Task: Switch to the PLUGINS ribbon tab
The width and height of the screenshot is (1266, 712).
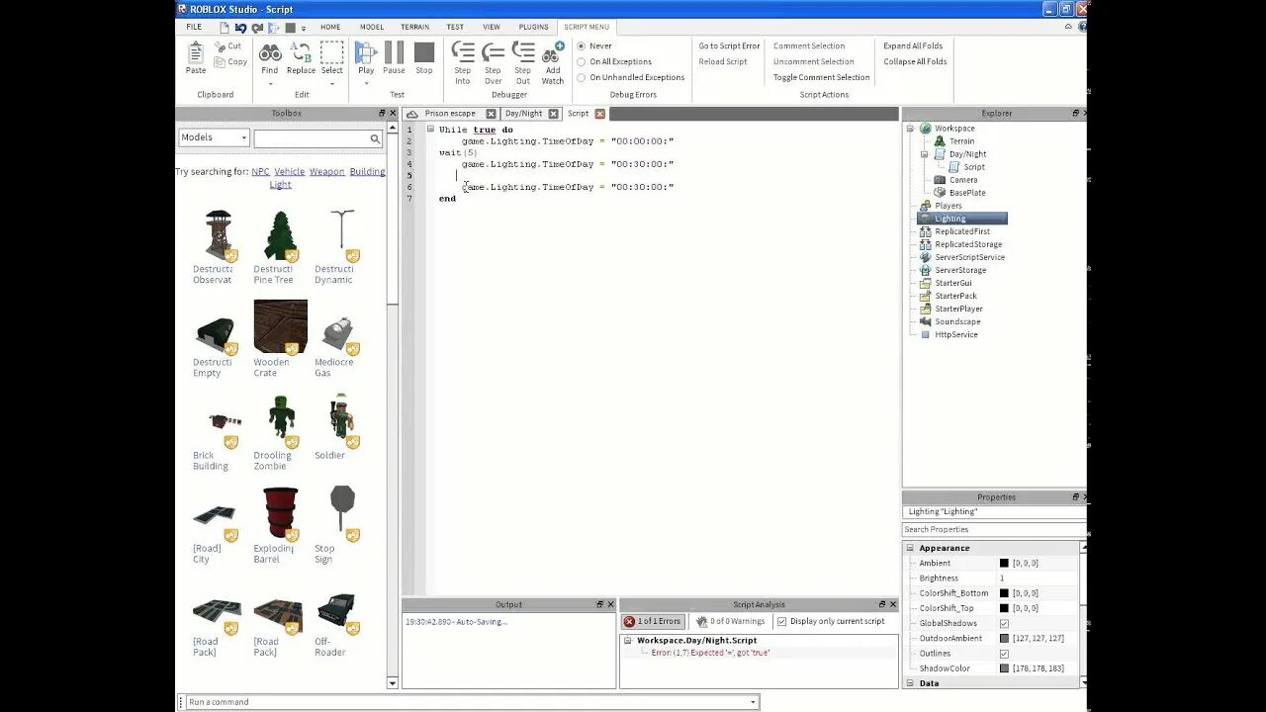Action: click(533, 27)
